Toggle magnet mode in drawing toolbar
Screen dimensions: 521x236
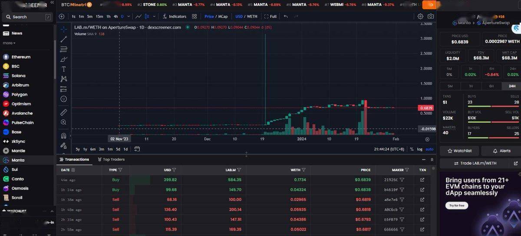click(x=63, y=136)
